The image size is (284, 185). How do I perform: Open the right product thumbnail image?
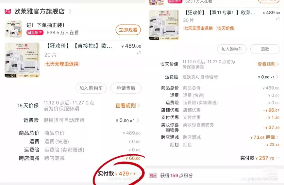click(x=164, y=25)
